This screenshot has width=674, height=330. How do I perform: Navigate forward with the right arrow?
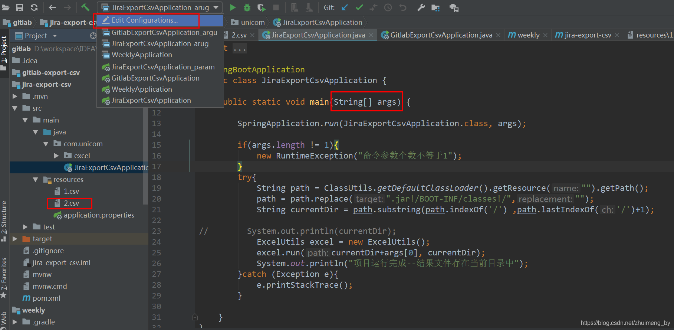coord(67,7)
